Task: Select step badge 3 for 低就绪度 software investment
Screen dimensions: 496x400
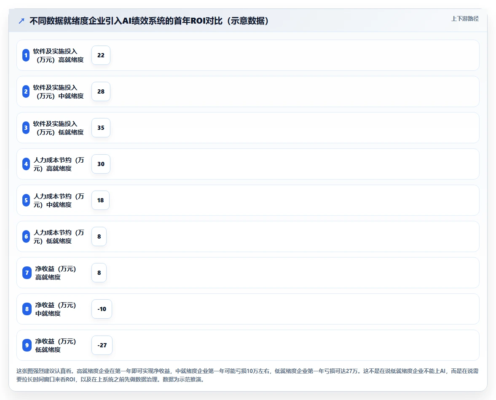Action: click(x=26, y=128)
